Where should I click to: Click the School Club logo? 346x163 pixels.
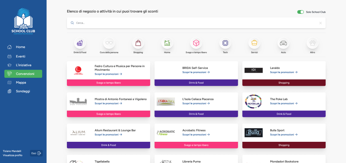point(23,21)
